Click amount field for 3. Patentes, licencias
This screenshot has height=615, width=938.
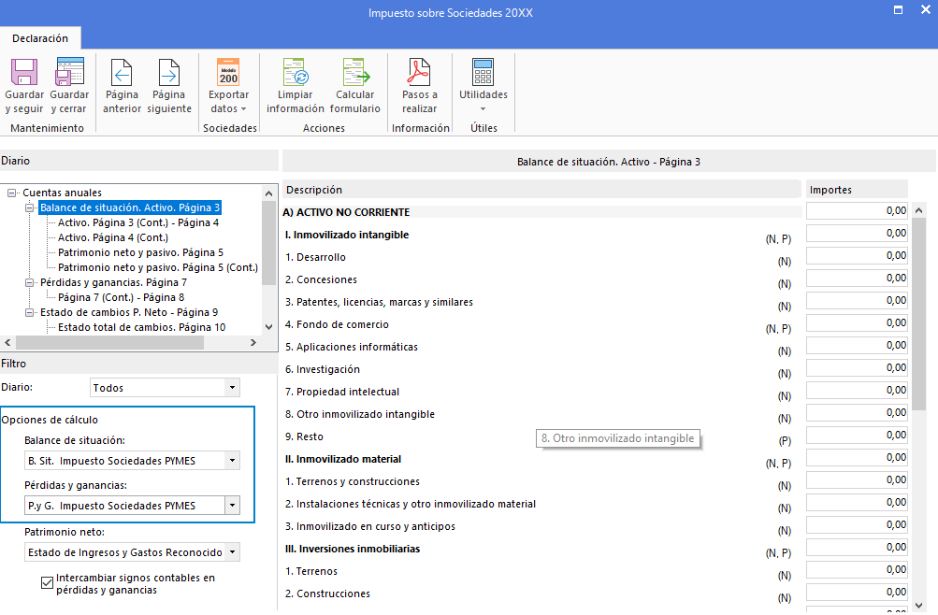pos(857,301)
